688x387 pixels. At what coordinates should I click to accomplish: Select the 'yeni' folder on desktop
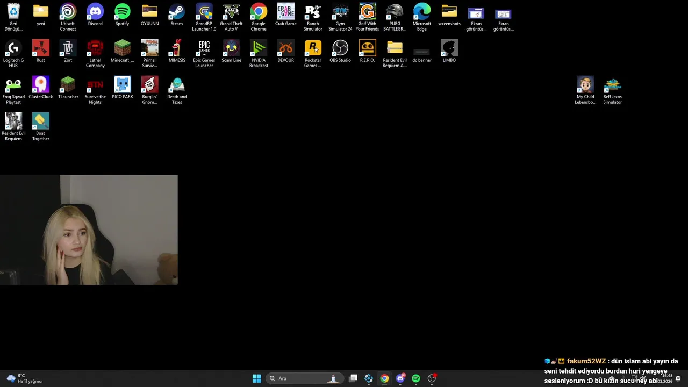click(41, 15)
